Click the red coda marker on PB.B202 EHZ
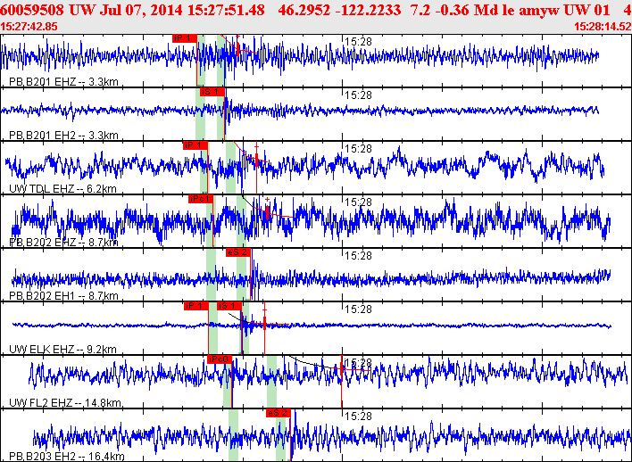Image resolution: width=632 pixels, height=462 pixels. 267,211
